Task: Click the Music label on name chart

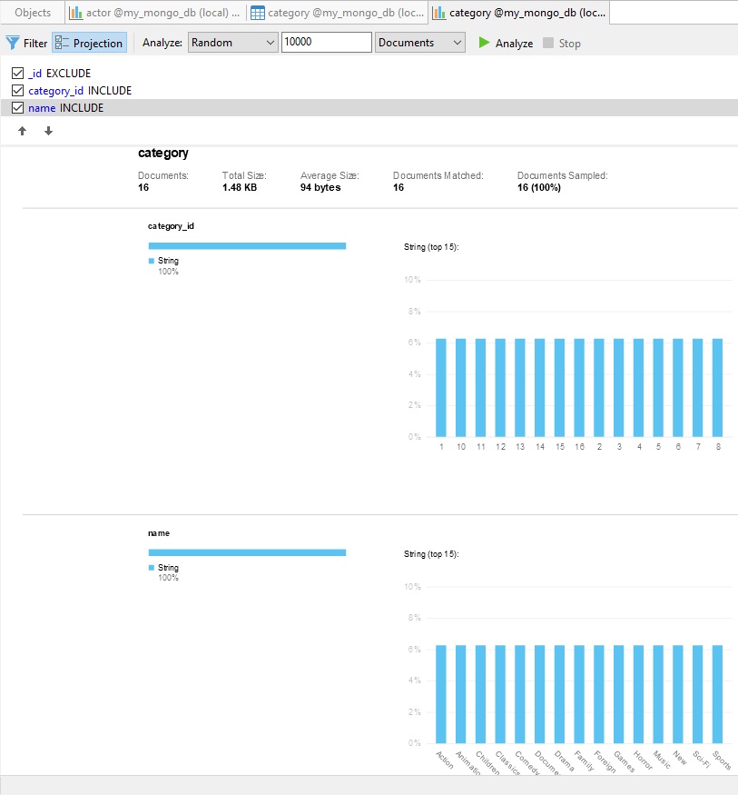Action: tap(662, 760)
